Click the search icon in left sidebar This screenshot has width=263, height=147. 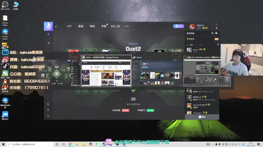48,104
